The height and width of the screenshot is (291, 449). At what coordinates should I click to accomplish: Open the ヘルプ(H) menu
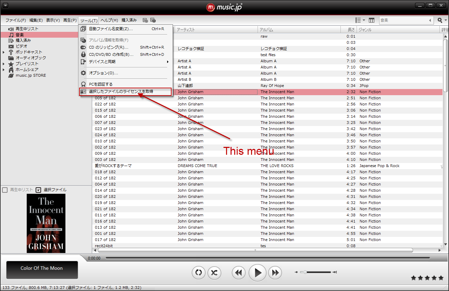109,20
